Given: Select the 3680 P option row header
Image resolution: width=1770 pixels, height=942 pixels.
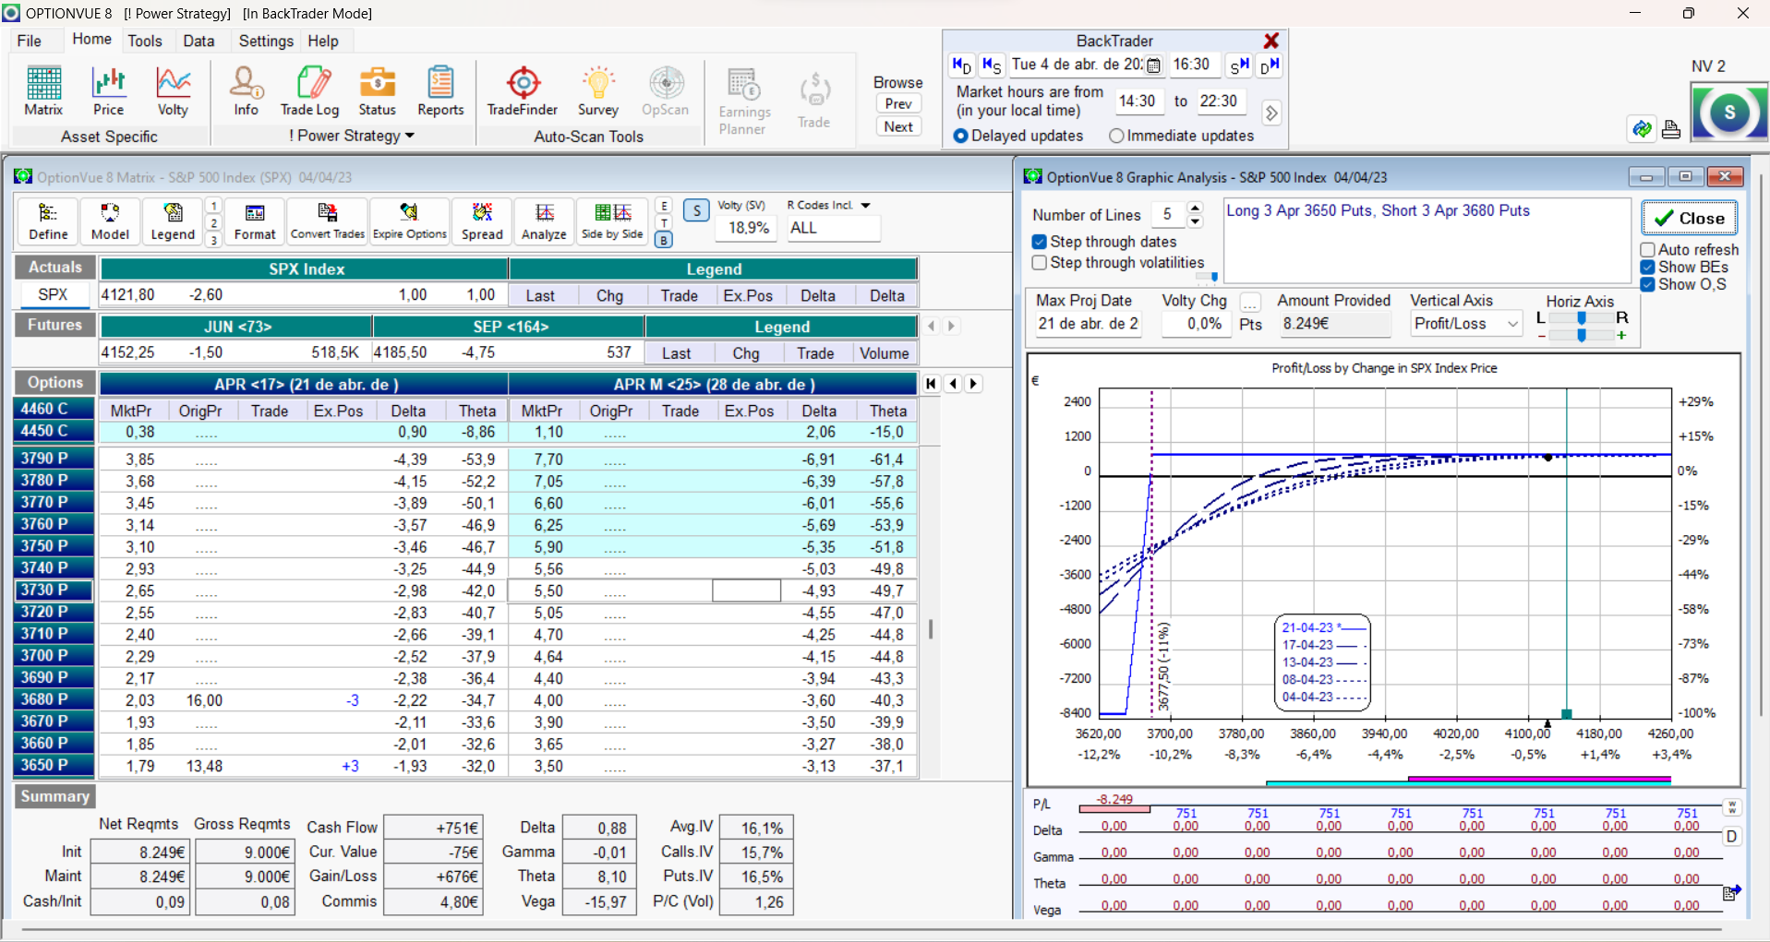Looking at the screenshot, I should pyautogui.click(x=54, y=699).
